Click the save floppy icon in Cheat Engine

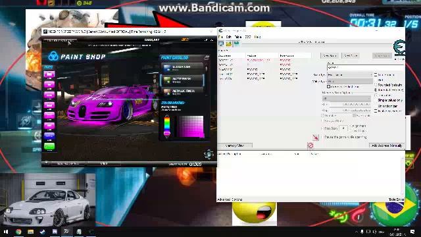[236, 44]
